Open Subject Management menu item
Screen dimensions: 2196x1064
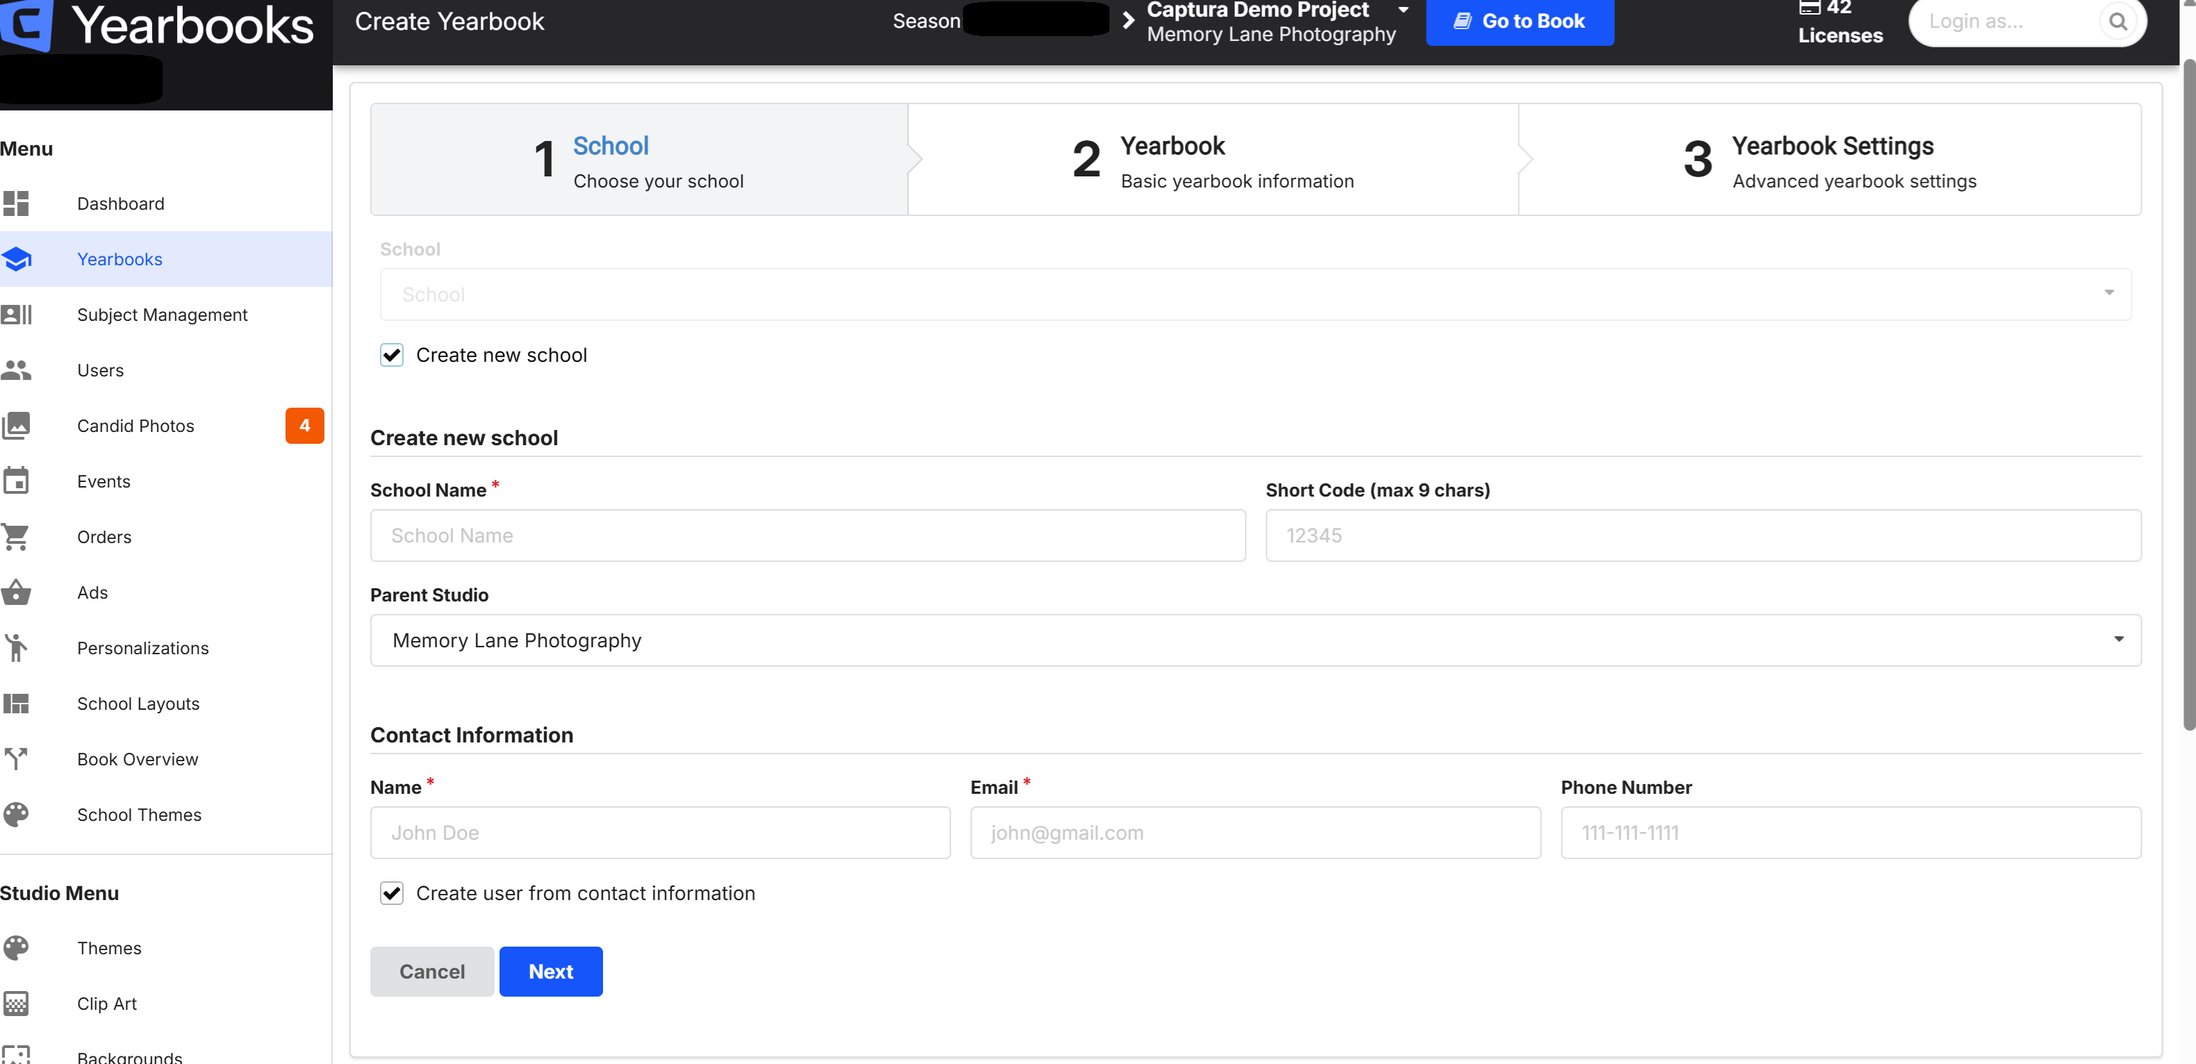(x=166, y=315)
